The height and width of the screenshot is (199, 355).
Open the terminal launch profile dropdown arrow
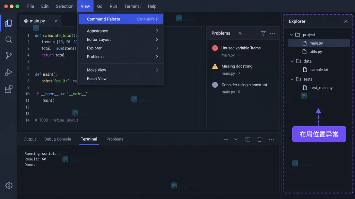pos(236,140)
